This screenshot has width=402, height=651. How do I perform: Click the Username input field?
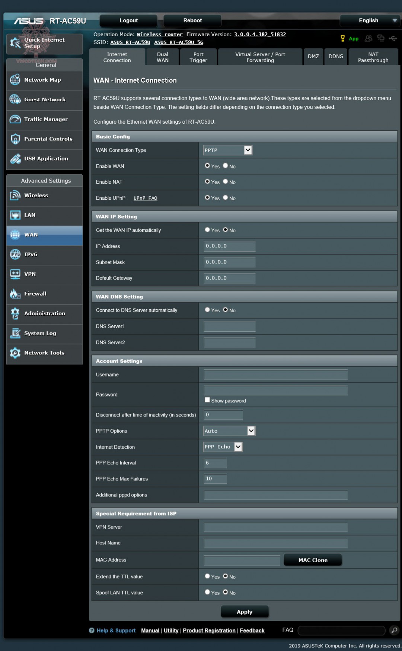pyautogui.click(x=275, y=375)
